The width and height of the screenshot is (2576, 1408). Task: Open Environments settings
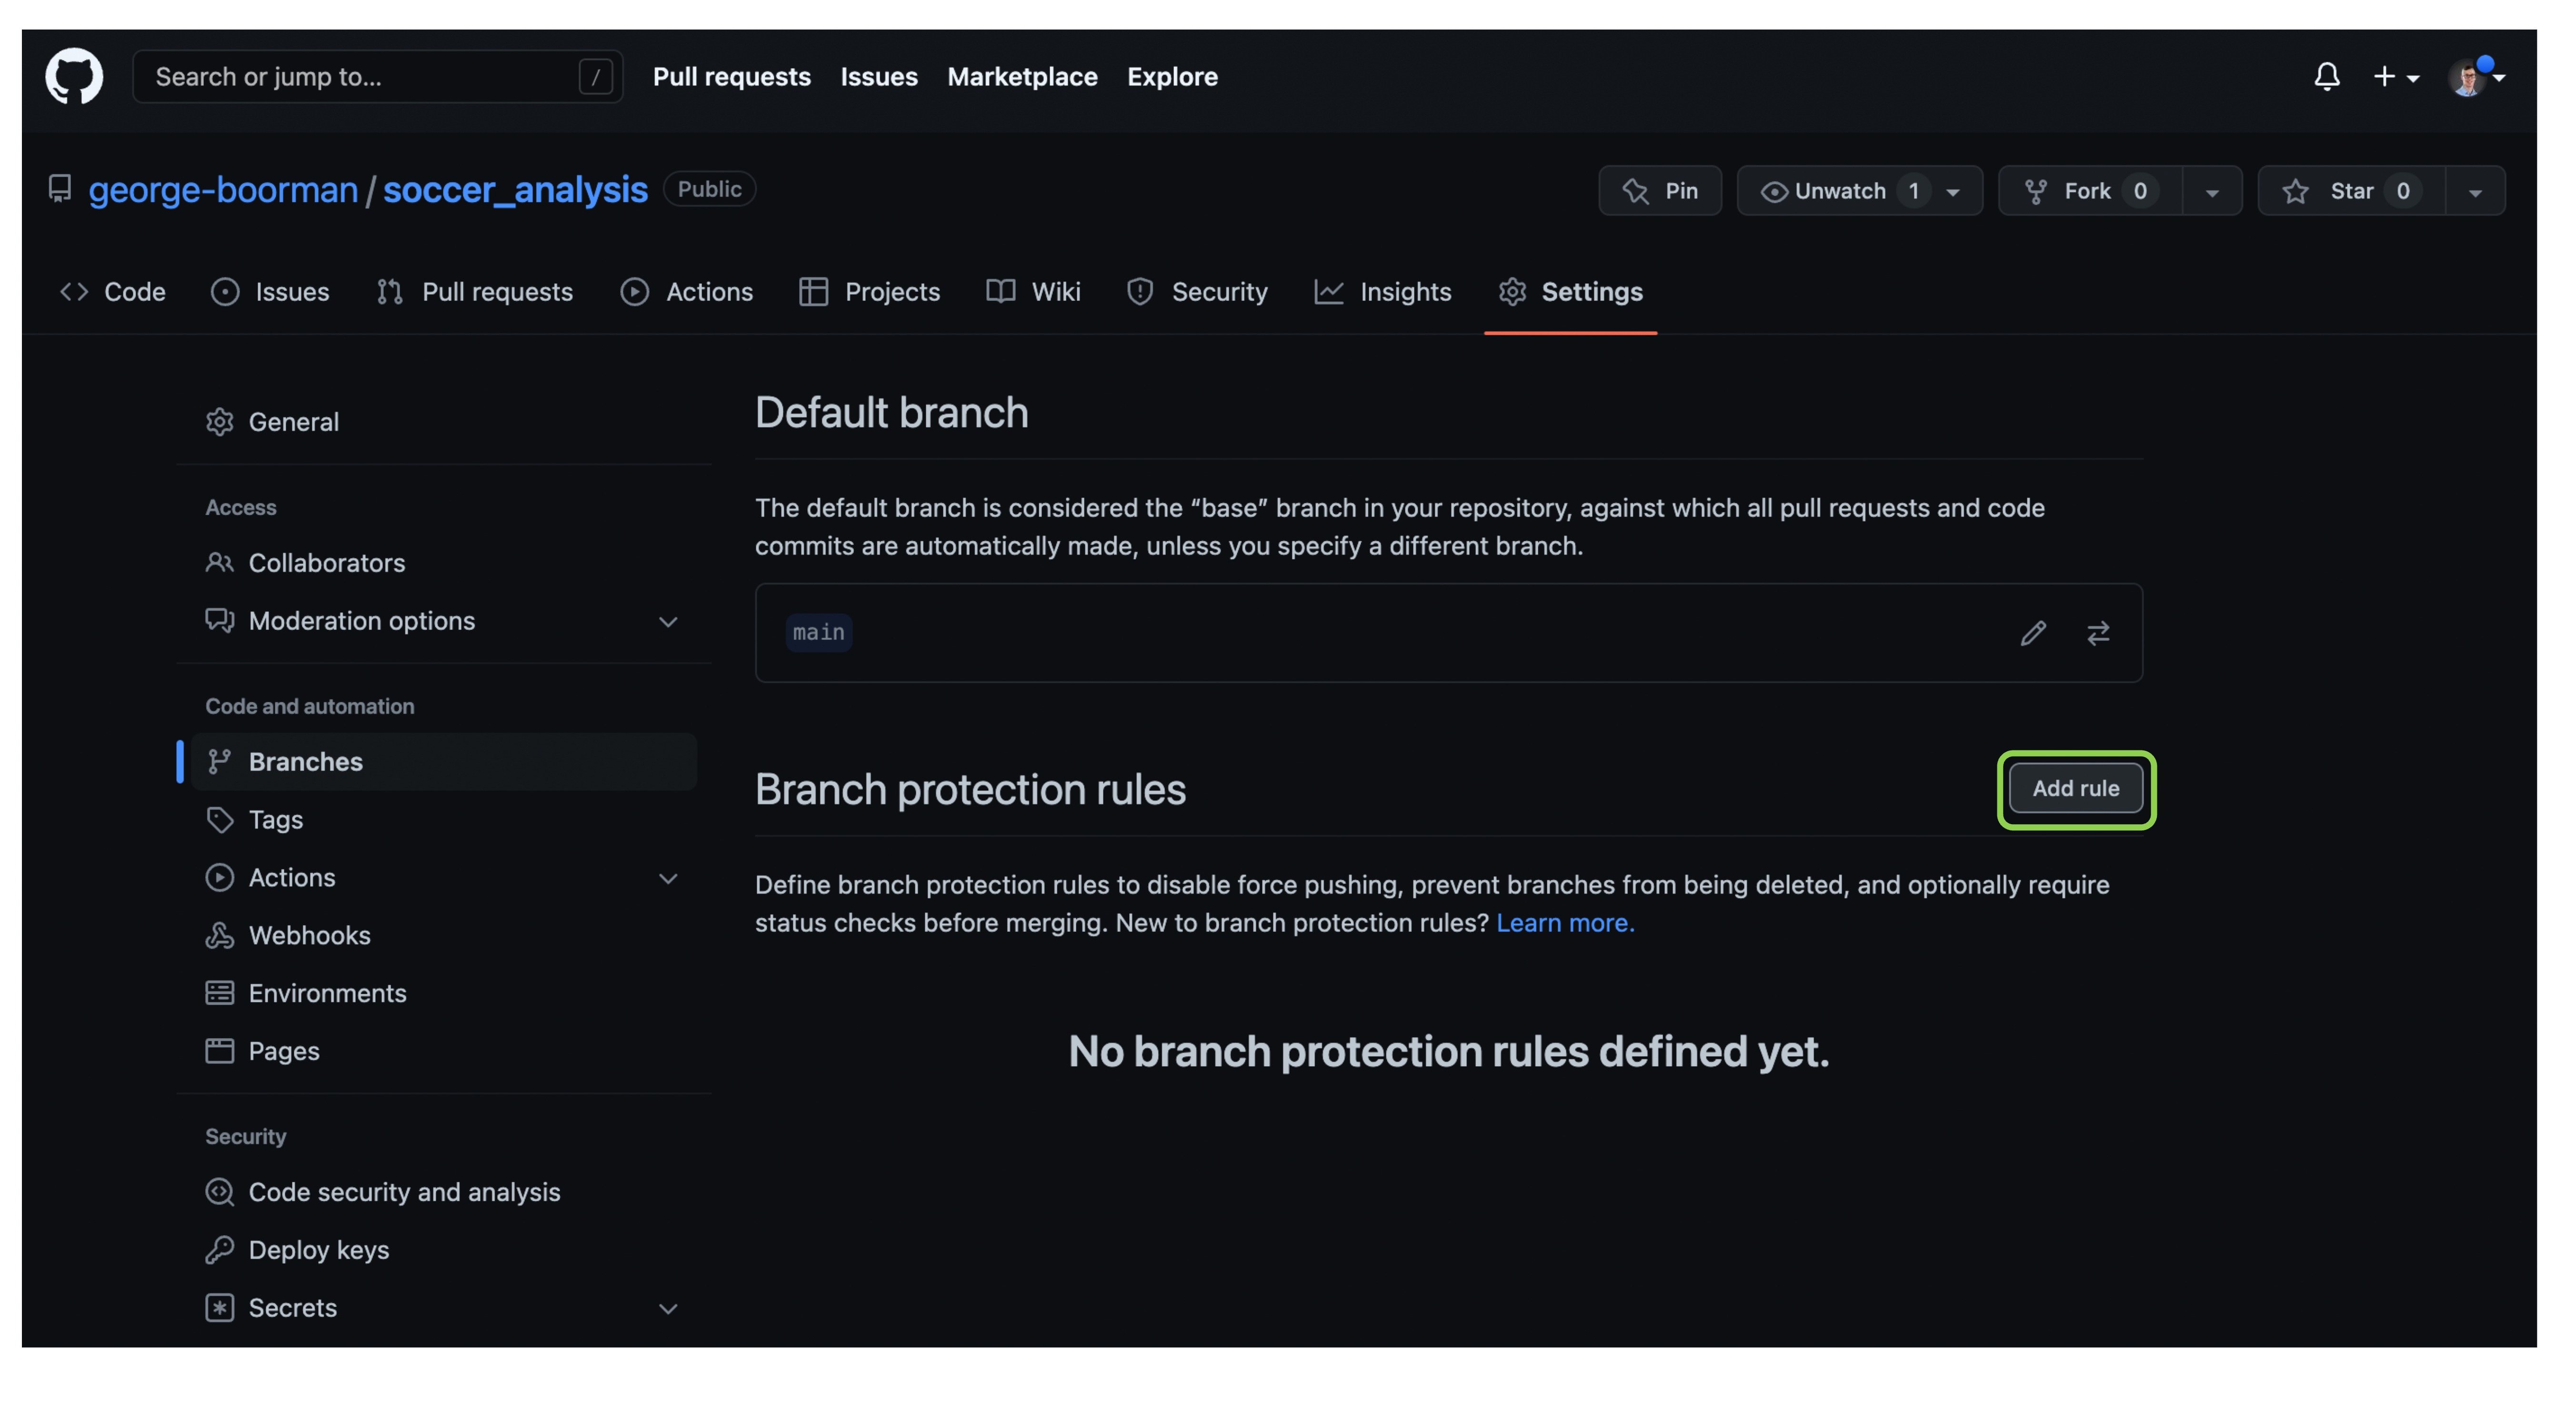coord(444,994)
